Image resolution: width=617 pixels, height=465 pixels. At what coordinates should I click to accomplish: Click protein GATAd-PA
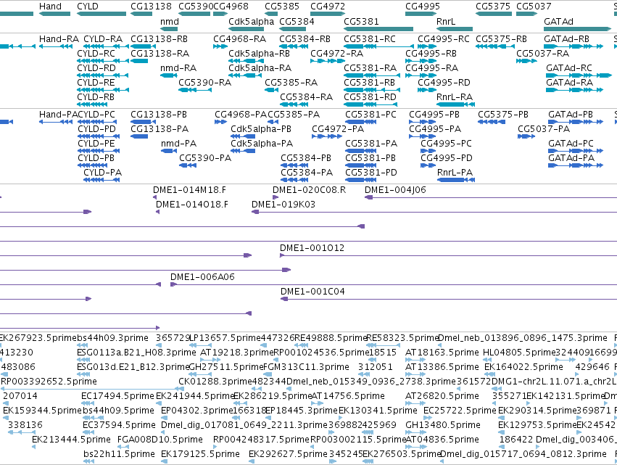[571, 158]
